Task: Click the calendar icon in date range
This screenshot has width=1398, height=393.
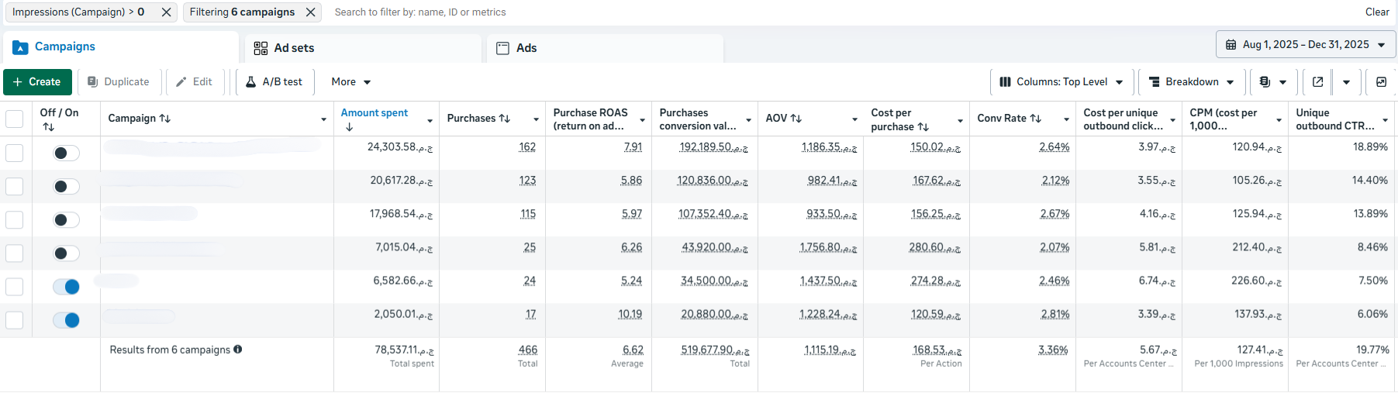Action: (x=1231, y=45)
